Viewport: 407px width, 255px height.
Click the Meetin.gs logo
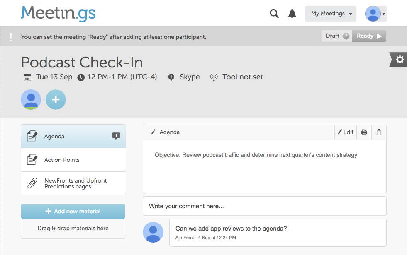tap(58, 13)
